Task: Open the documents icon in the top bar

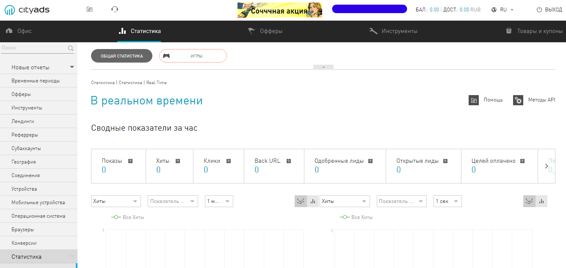Action: click(x=89, y=9)
